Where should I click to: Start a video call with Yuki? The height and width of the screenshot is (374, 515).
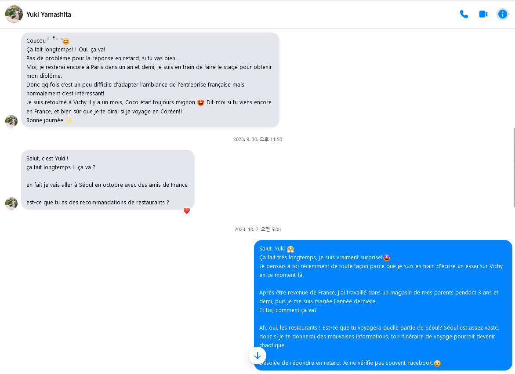coord(483,14)
